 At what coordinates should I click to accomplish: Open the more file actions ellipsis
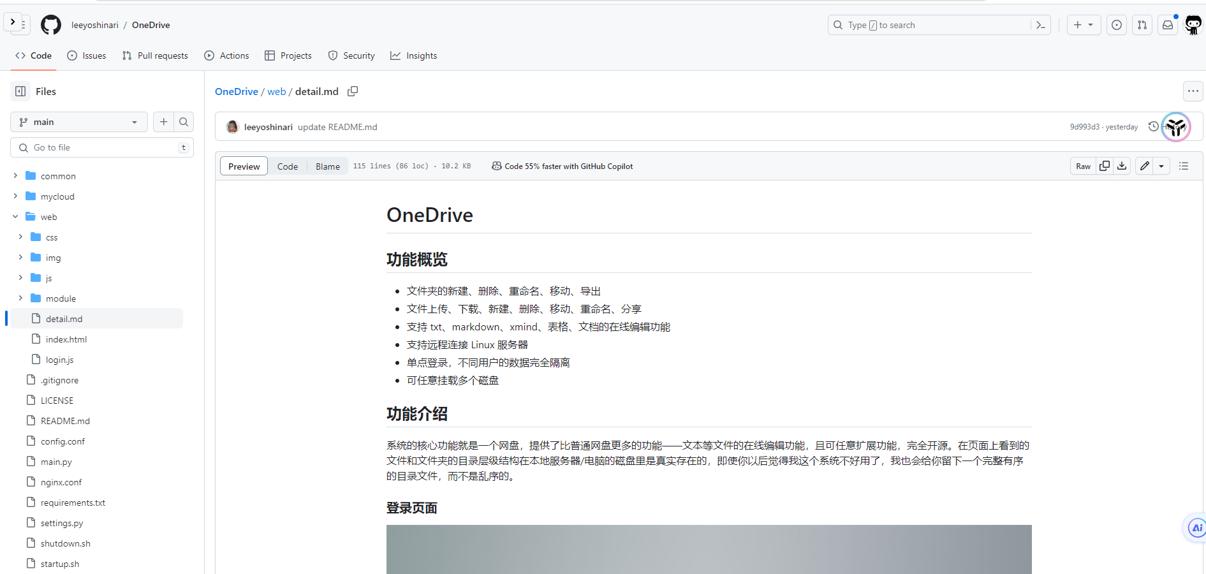[x=1193, y=91]
